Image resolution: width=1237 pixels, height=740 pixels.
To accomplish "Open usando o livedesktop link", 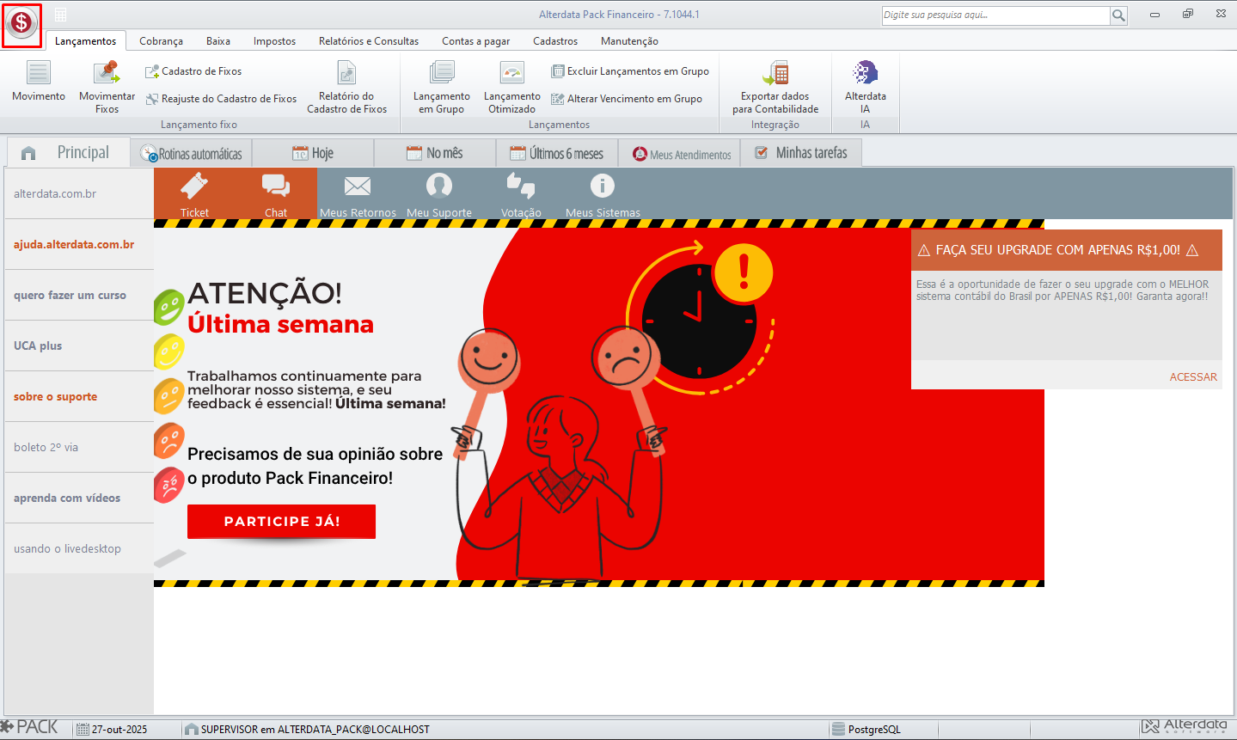I will point(79,549).
